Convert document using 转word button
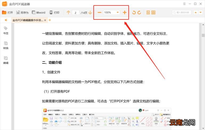The width and height of the screenshot is (205, 130). point(39,12)
